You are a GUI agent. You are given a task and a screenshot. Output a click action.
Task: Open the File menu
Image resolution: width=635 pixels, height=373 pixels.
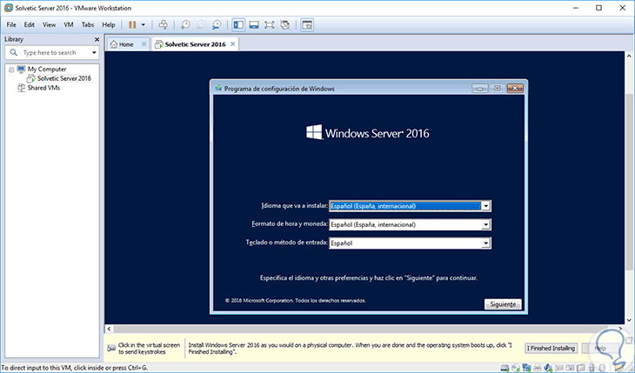(11, 24)
